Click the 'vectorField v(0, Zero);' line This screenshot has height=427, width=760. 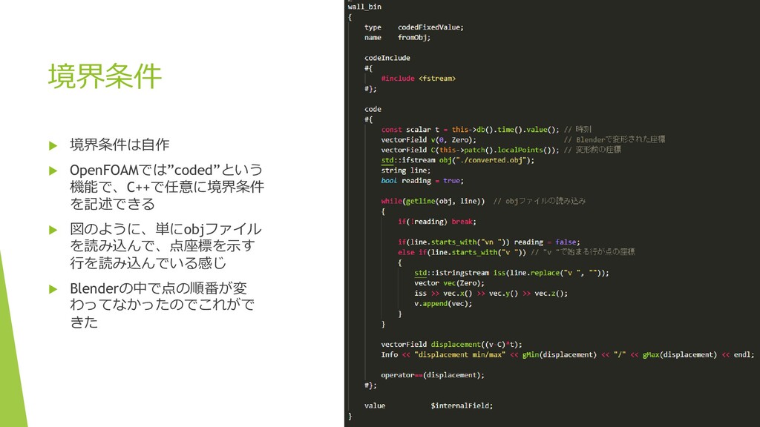[428, 140]
